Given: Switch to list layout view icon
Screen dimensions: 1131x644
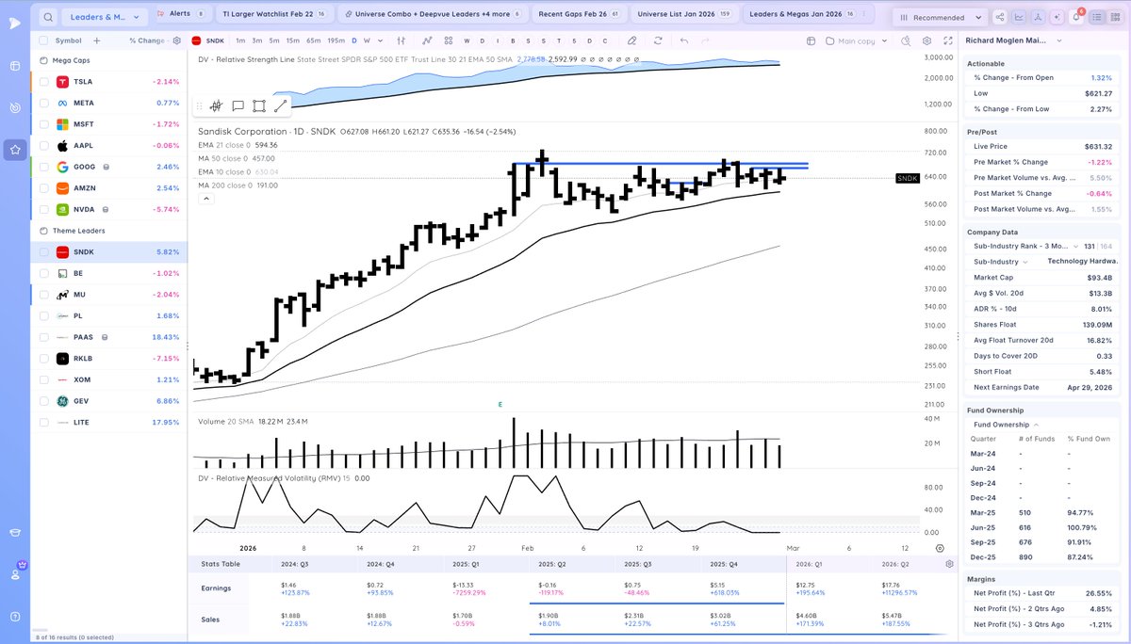Looking at the screenshot, I should [x=1096, y=17].
